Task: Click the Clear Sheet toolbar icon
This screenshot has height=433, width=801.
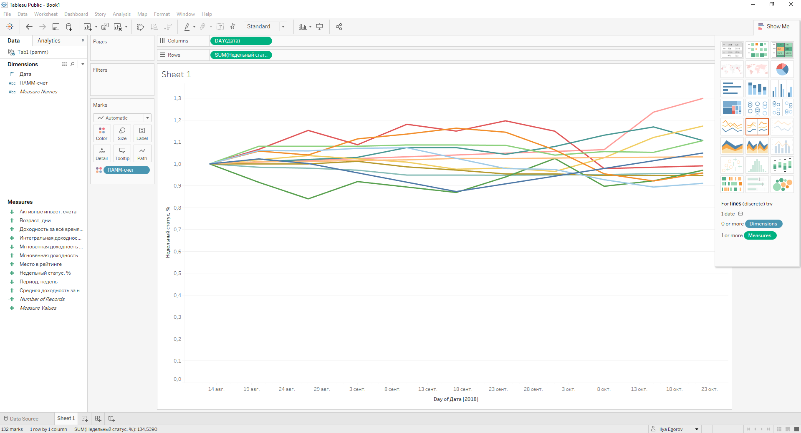Action: (x=118, y=27)
